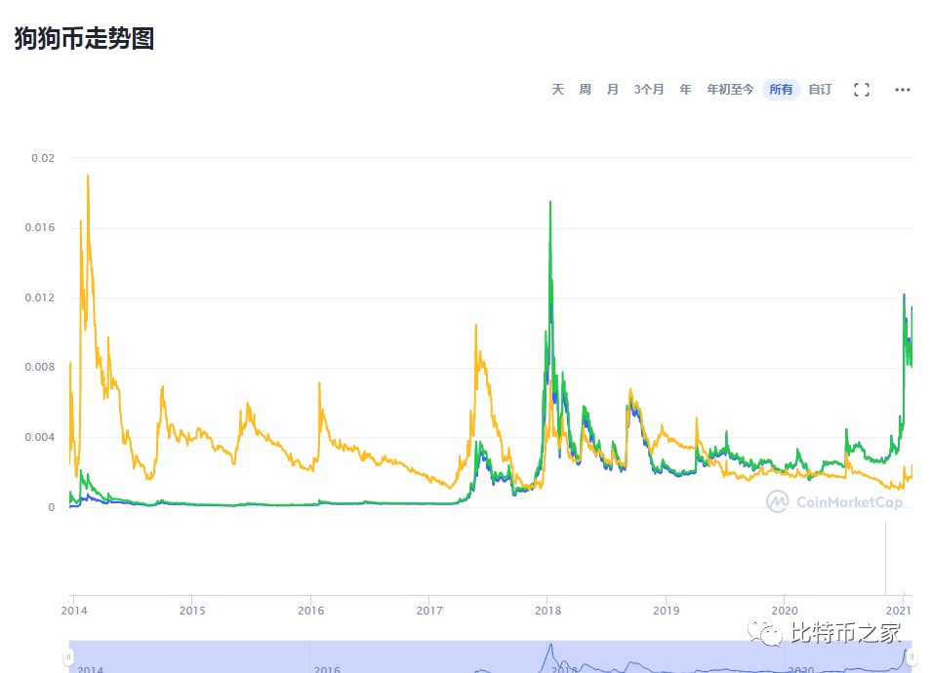Click the 2019 x-axis label
Viewport: 931px width, 673px height.
tap(667, 611)
